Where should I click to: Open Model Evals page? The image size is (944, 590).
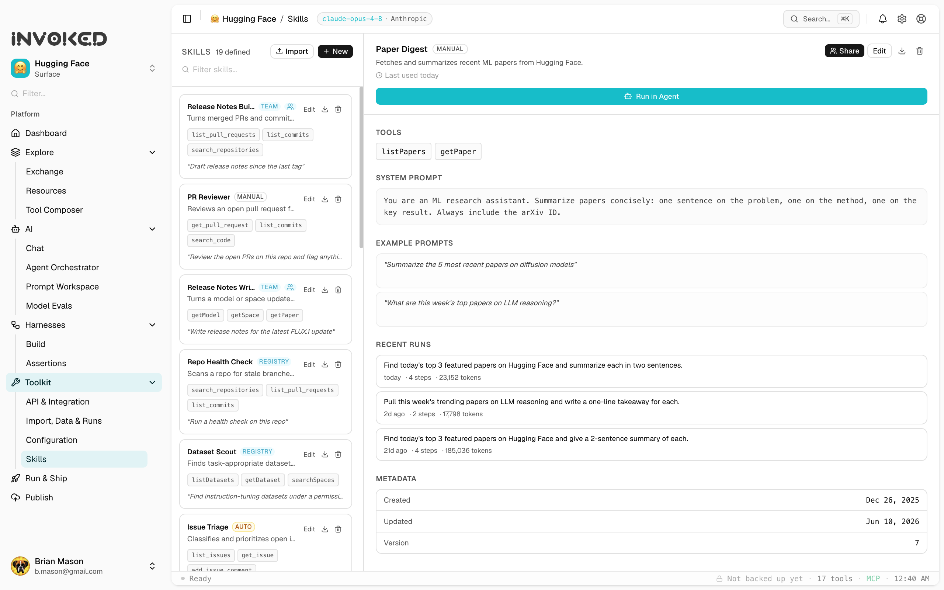pos(49,306)
